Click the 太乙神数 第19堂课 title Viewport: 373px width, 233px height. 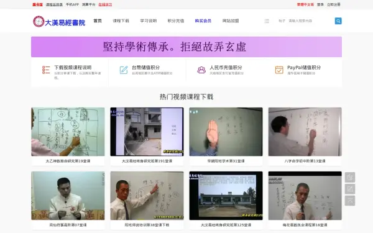pos(68,161)
